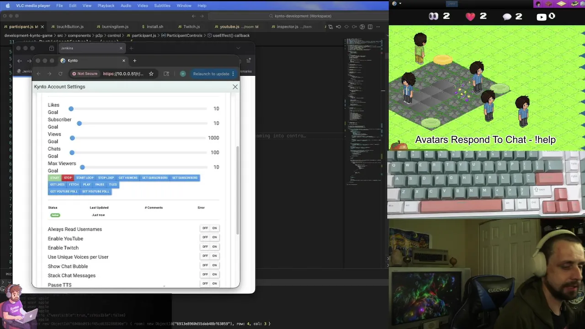Click the browser address bar URL
Screen dimensions: 585x329
[123, 74]
